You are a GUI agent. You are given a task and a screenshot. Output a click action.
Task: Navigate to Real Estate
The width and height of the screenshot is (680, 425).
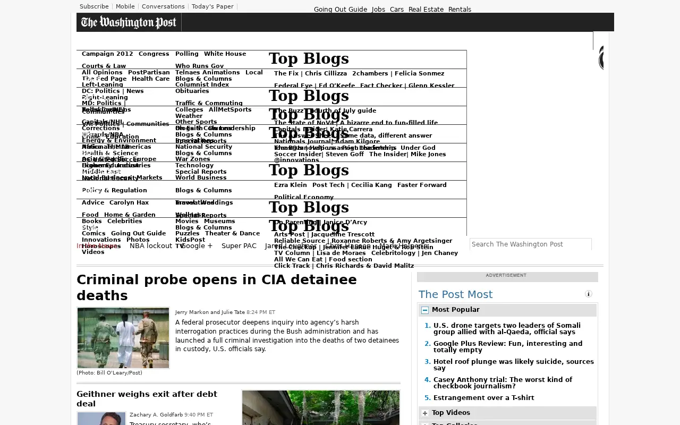tap(426, 10)
